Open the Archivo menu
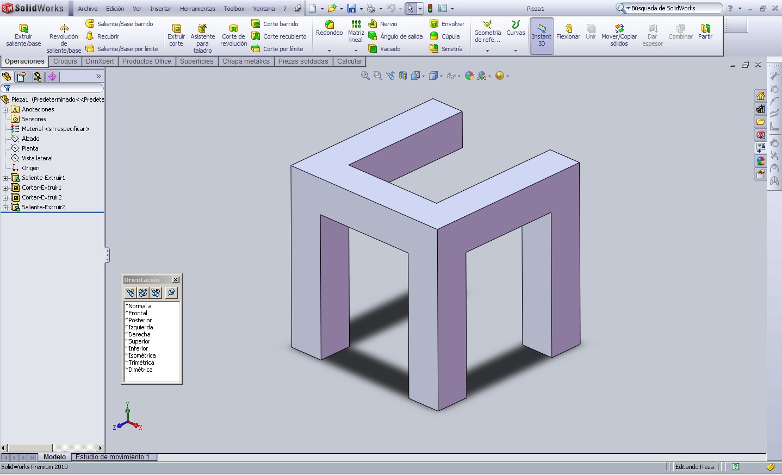The image size is (782, 475). click(x=88, y=9)
